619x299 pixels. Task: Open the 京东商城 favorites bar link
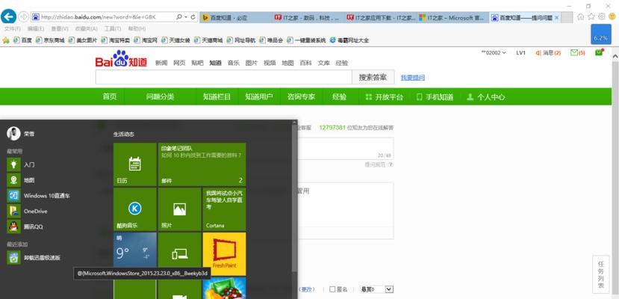pos(50,40)
